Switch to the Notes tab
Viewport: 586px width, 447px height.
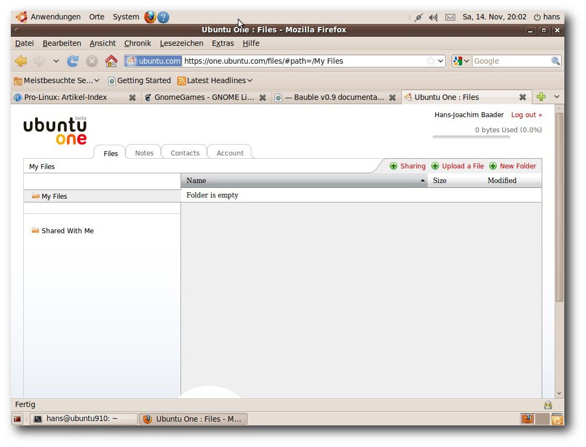click(x=144, y=153)
